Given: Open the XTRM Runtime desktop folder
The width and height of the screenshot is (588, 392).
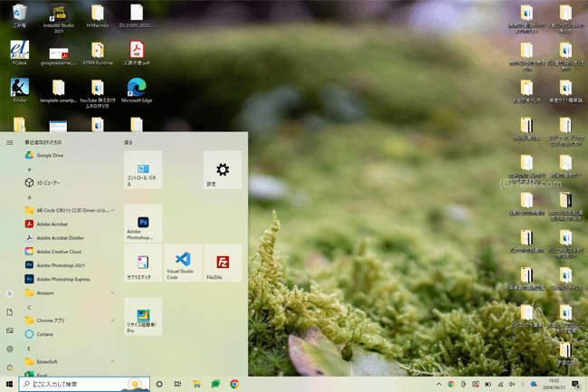Looking at the screenshot, I should click(x=98, y=53).
